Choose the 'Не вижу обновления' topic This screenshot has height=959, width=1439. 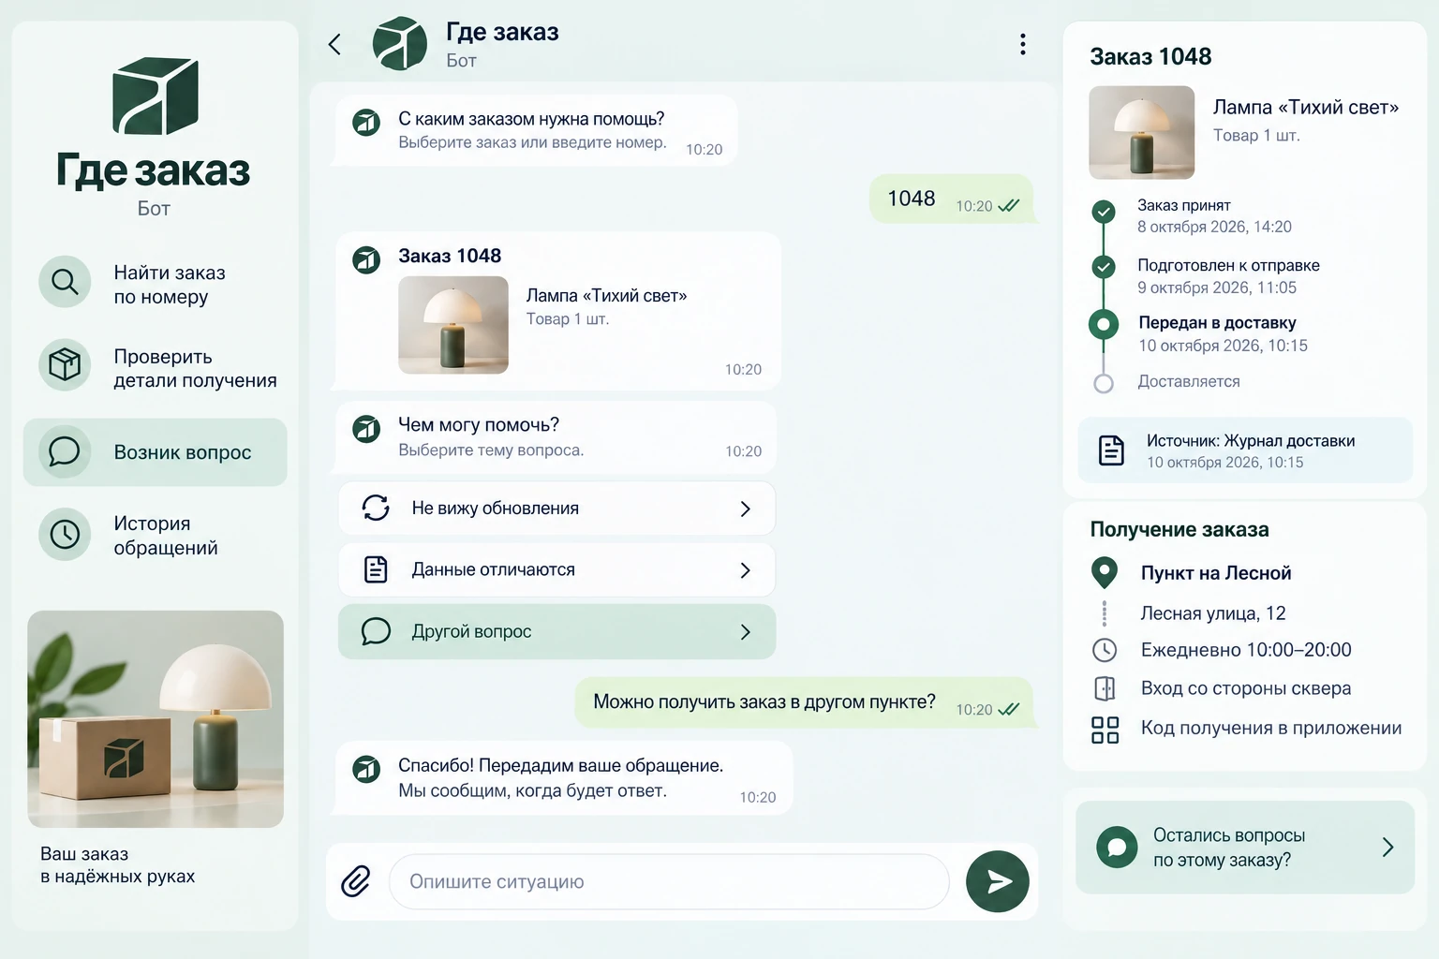click(x=557, y=509)
